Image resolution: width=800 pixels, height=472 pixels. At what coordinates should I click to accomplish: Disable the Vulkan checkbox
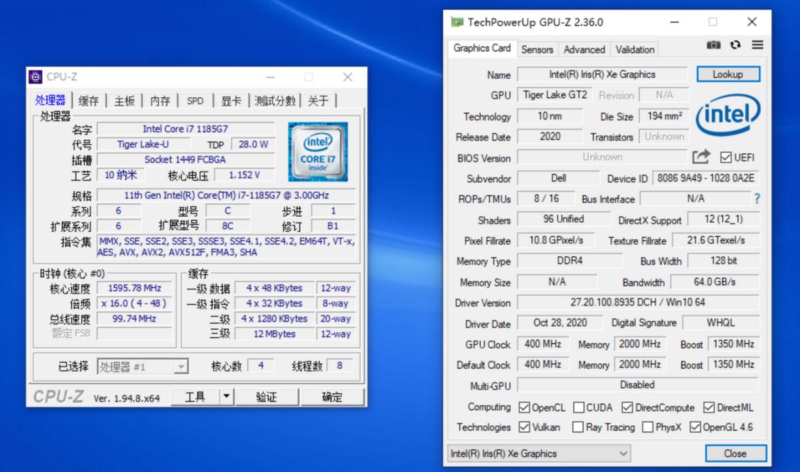click(x=523, y=427)
